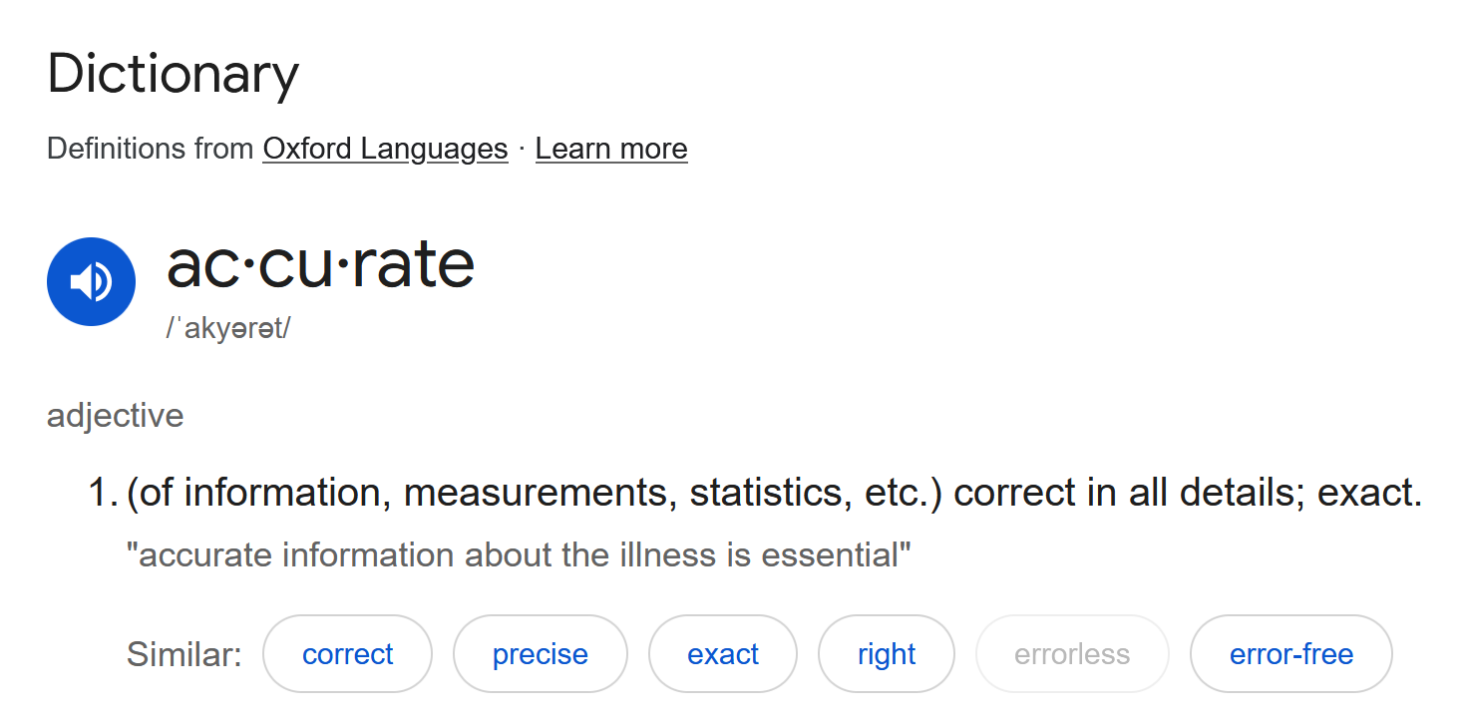The width and height of the screenshot is (1467, 724).
Task: Open the "error-free" synonym chip
Action: click(x=1290, y=654)
